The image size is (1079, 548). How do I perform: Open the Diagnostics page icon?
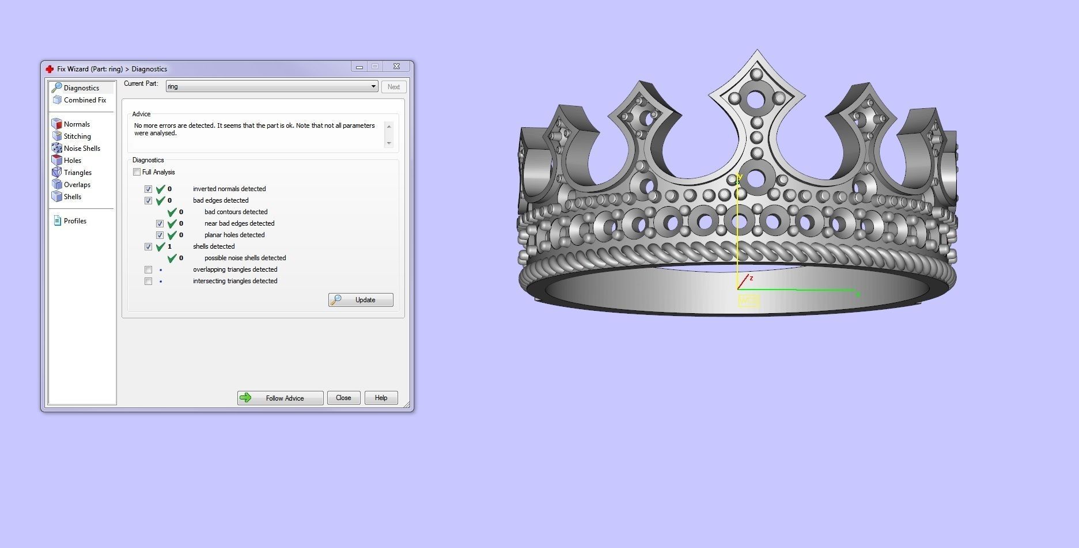pyautogui.click(x=56, y=87)
